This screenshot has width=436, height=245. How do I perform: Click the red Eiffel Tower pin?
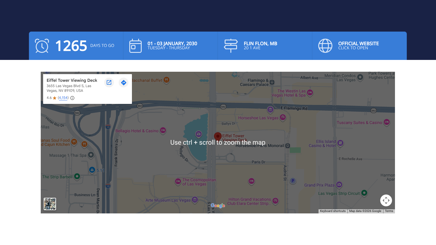(218, 137)
